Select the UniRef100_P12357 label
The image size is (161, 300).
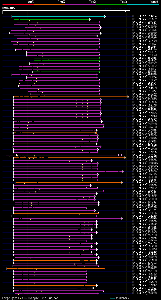click(x=144, y=91)
